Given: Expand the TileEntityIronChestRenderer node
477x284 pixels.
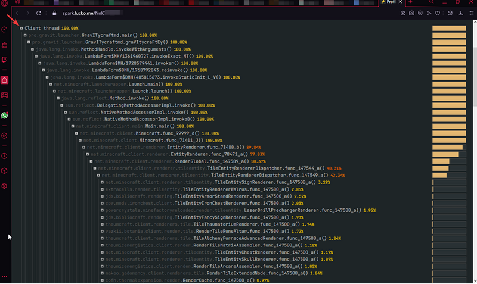Looking at the screenshot, I should (102, 203).
